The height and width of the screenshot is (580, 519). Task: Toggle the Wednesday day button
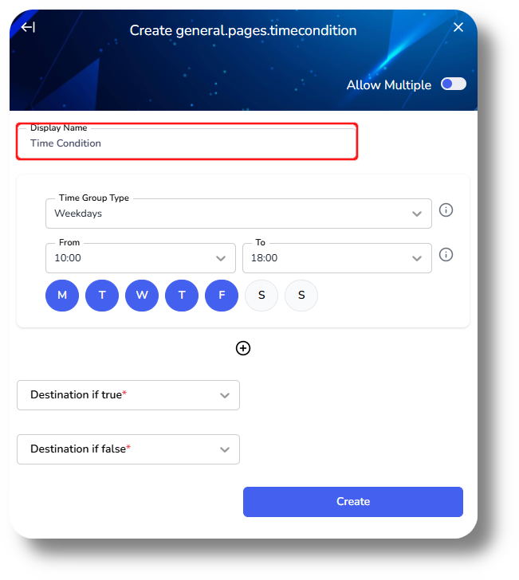click(x=142, y=295)
